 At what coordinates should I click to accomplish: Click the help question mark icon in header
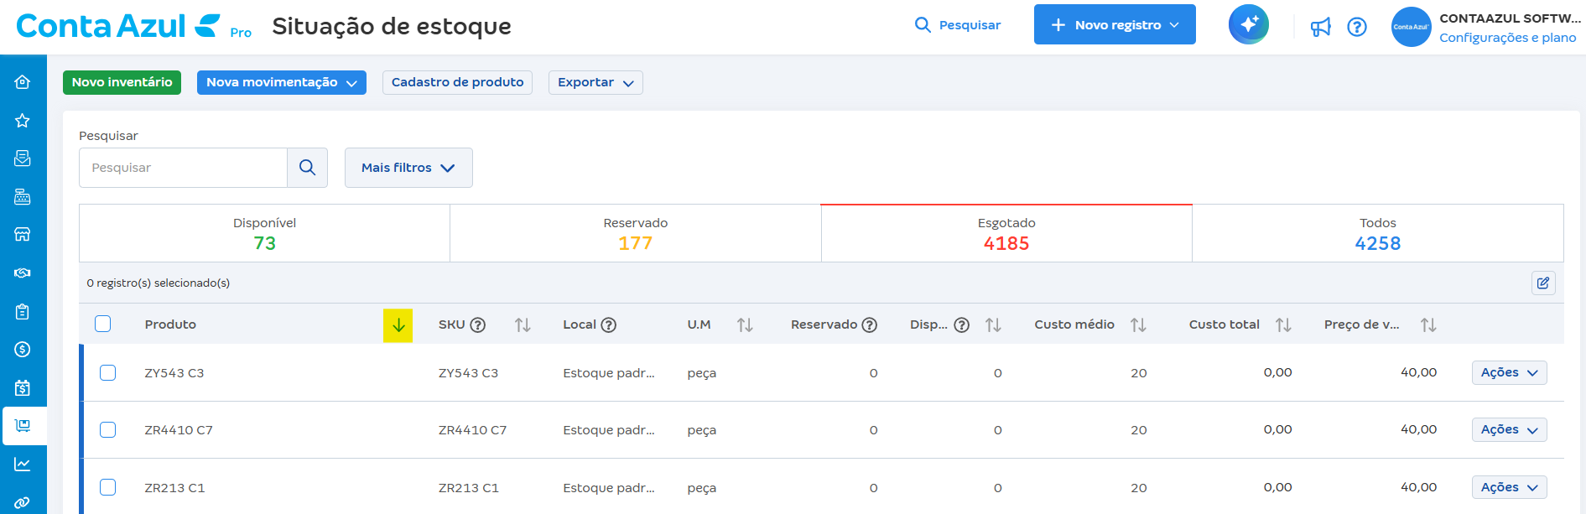coord(1356,27)
